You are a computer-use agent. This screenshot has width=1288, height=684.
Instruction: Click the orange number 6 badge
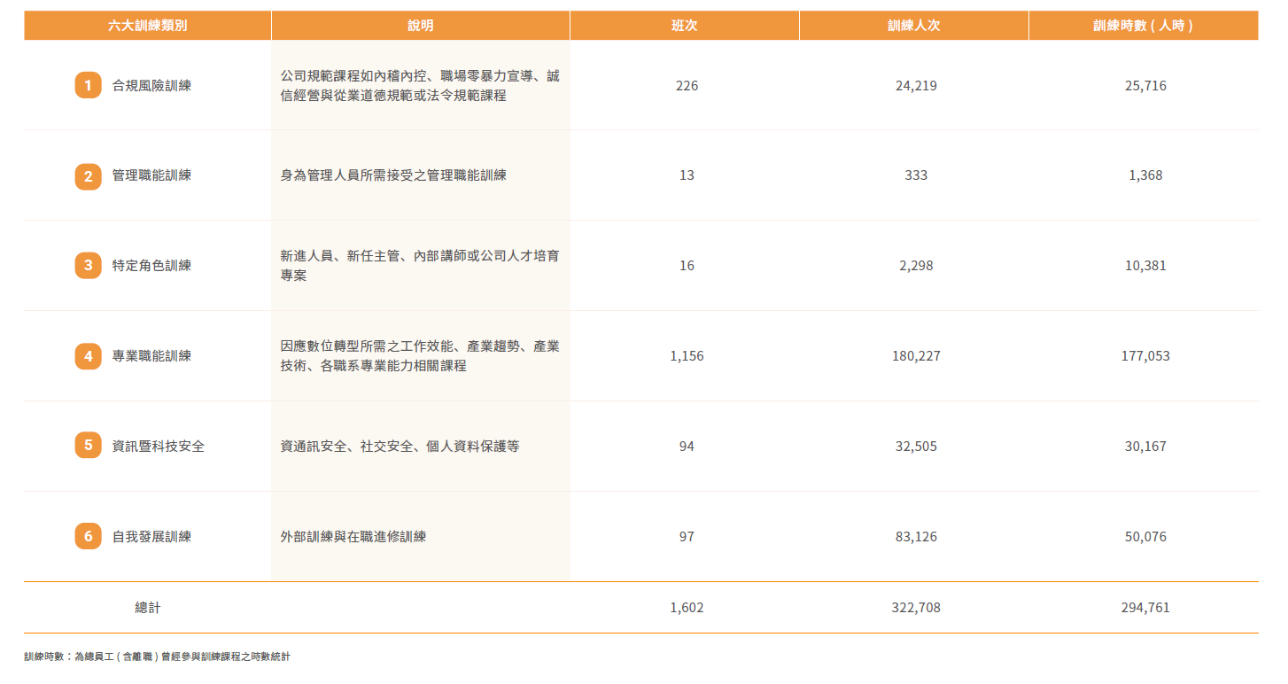click(x=88, y=536)
